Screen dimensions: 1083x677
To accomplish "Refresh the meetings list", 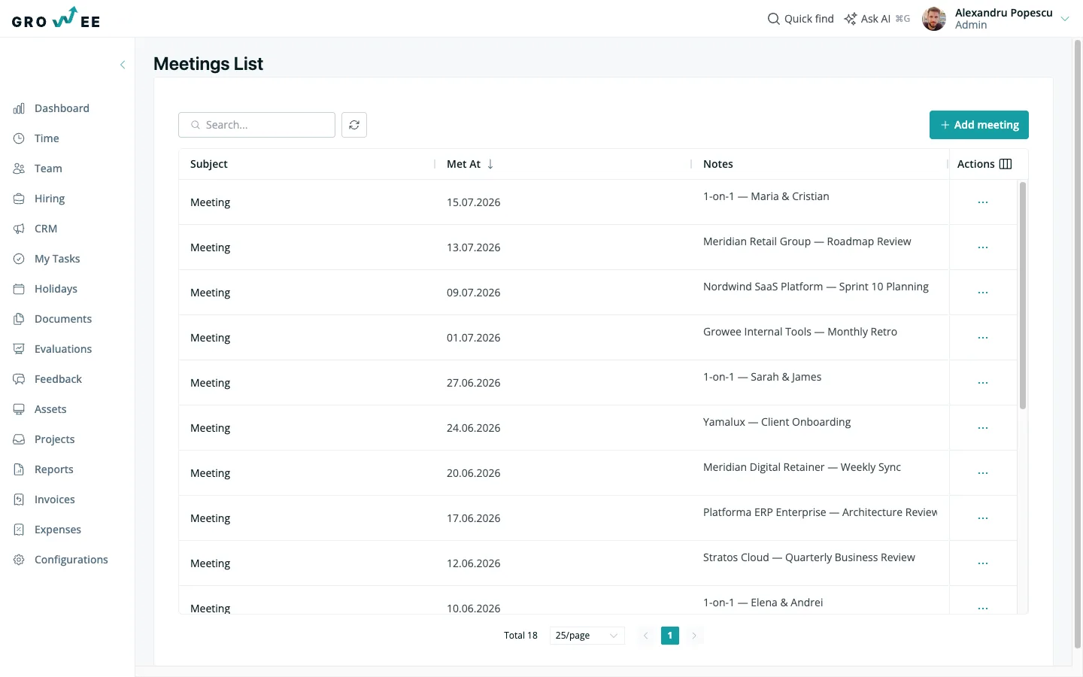I will (354, 125).
